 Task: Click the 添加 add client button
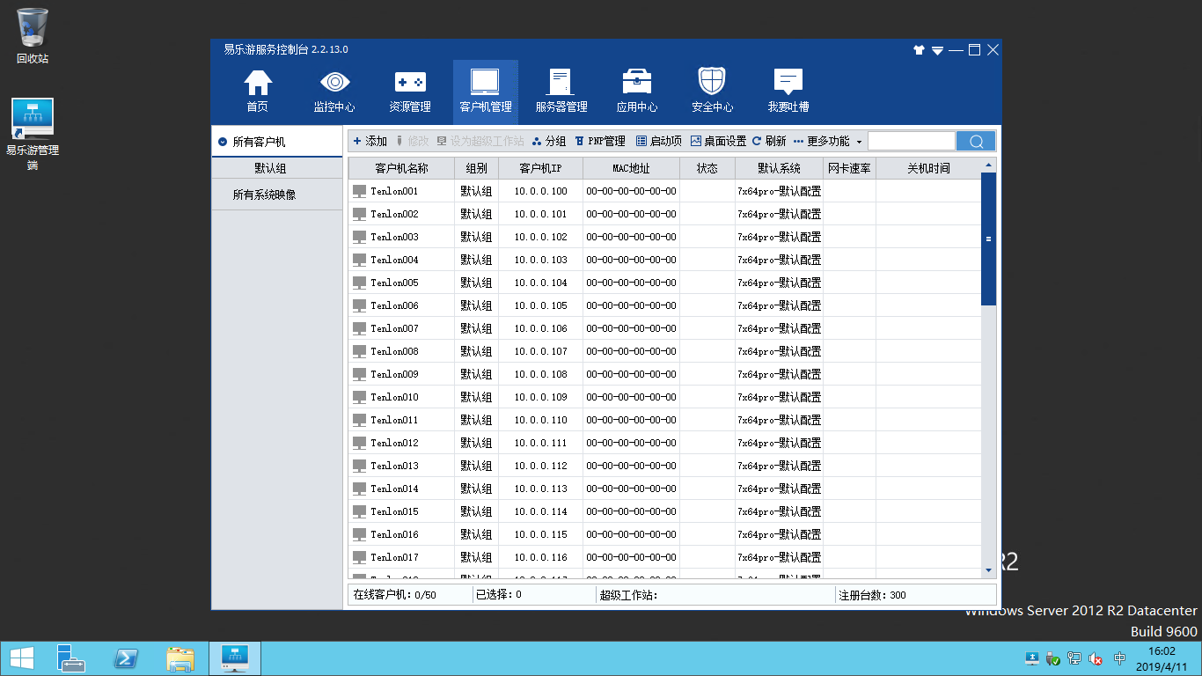(370, 141)
